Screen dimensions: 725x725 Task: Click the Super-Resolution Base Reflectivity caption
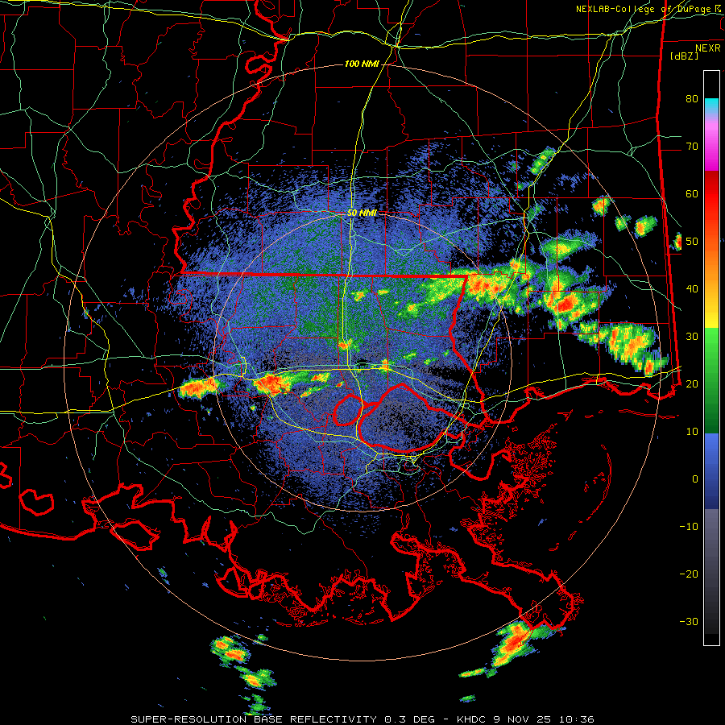pyautogui.click(x=362, y=719)
